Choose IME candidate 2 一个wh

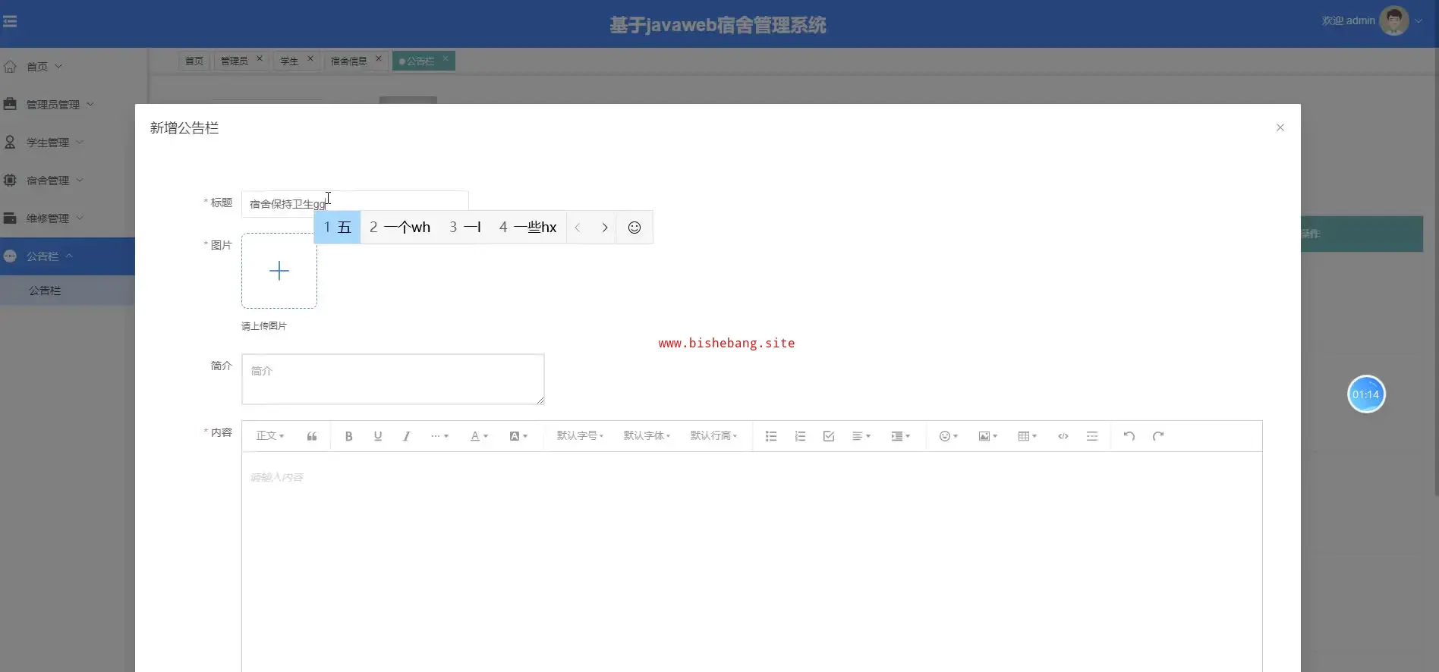pos(400,228)
